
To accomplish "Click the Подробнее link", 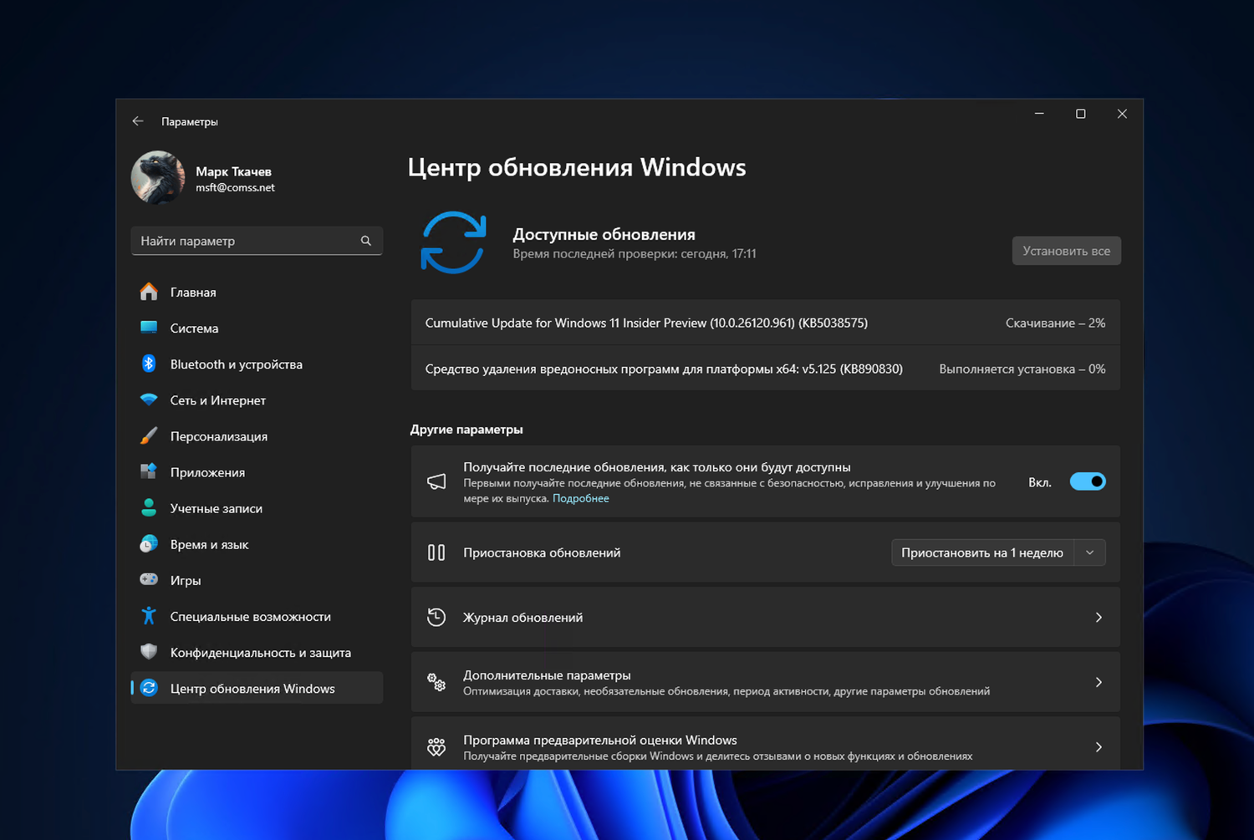I will [580, 498].
